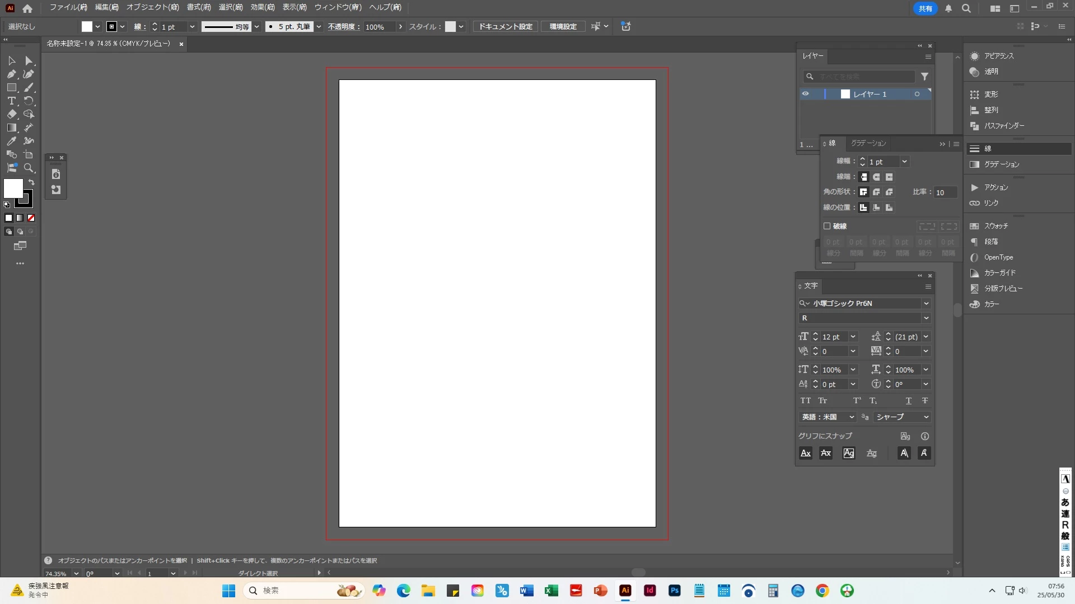Open the Object menu
Screen dimensions: 1075x604
click(x=152, y=7)
